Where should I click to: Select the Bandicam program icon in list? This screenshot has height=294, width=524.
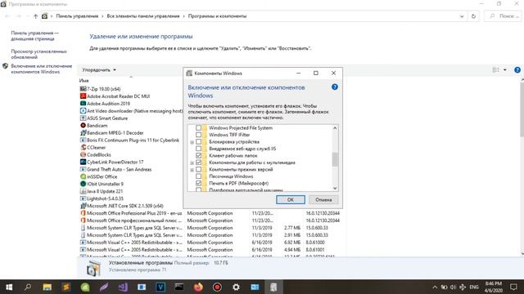pyautogui.click(x=83, y=125)
